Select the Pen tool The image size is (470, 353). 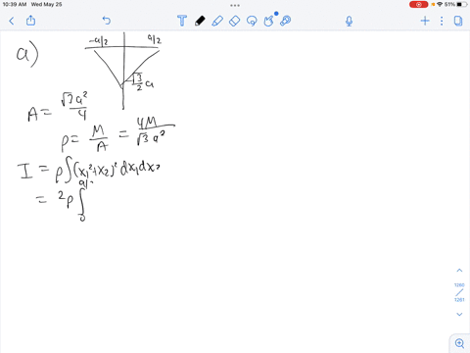click(200, 21)
